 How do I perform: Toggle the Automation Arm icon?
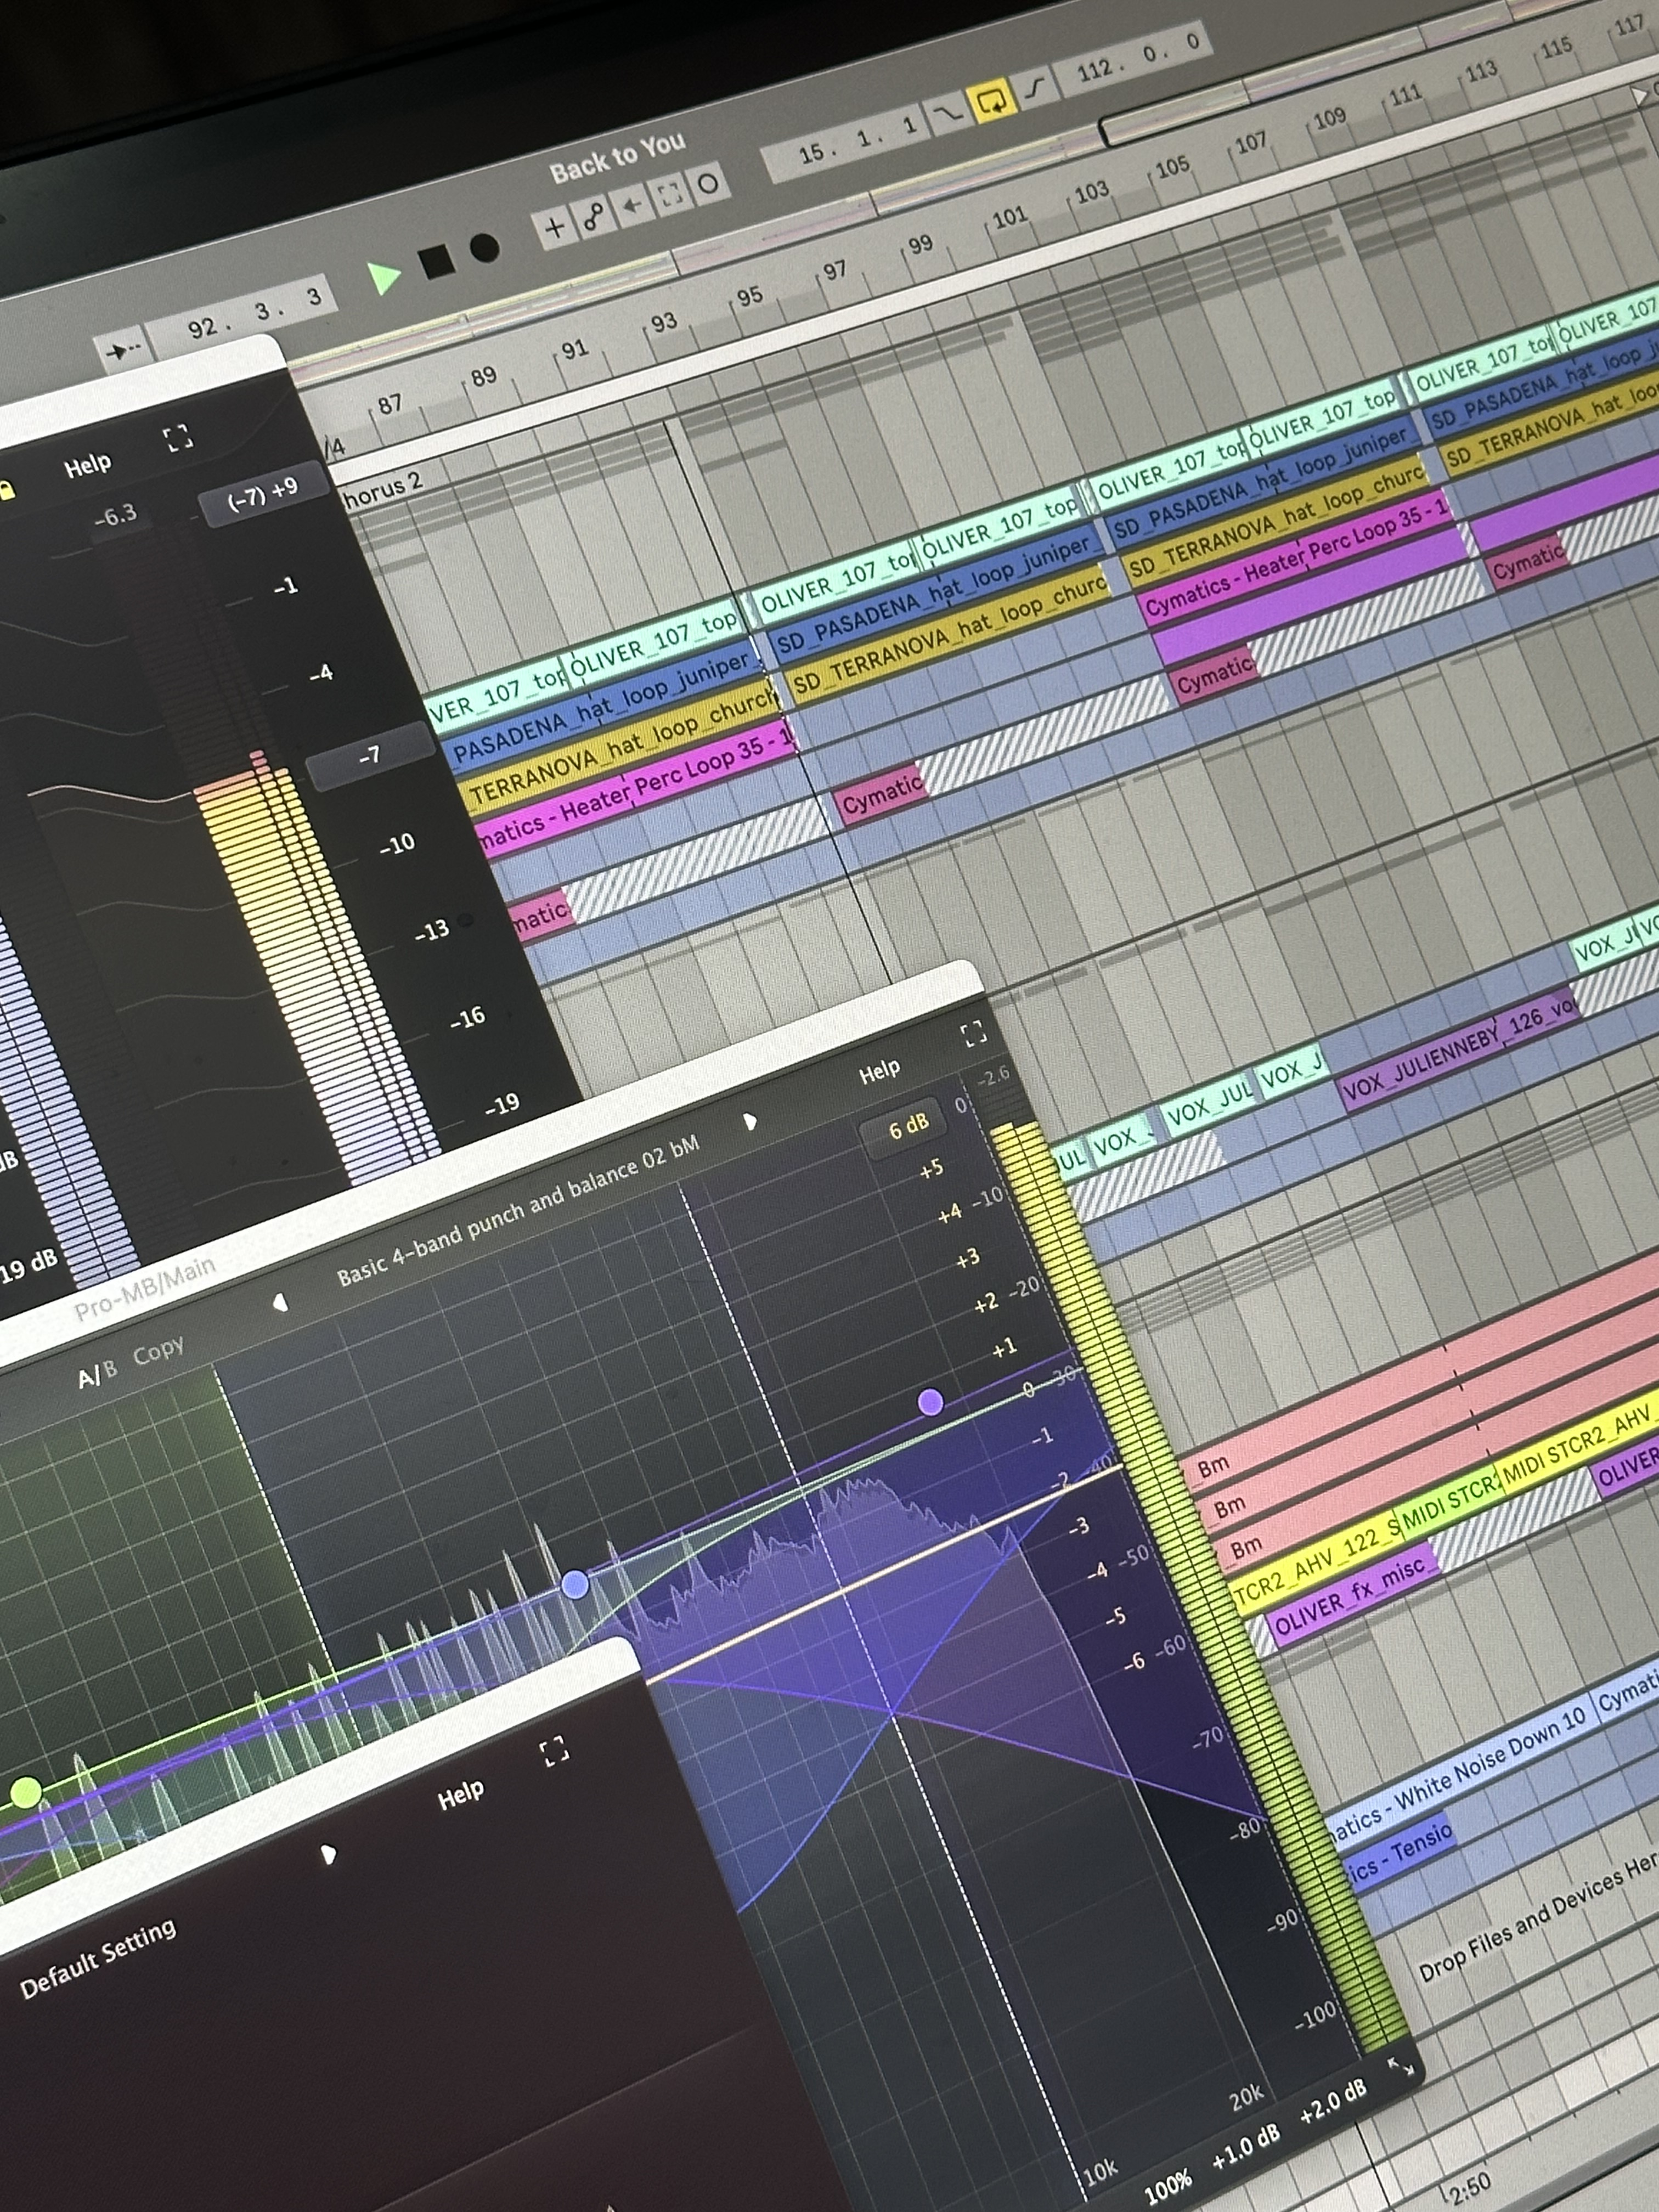point(593,216)
